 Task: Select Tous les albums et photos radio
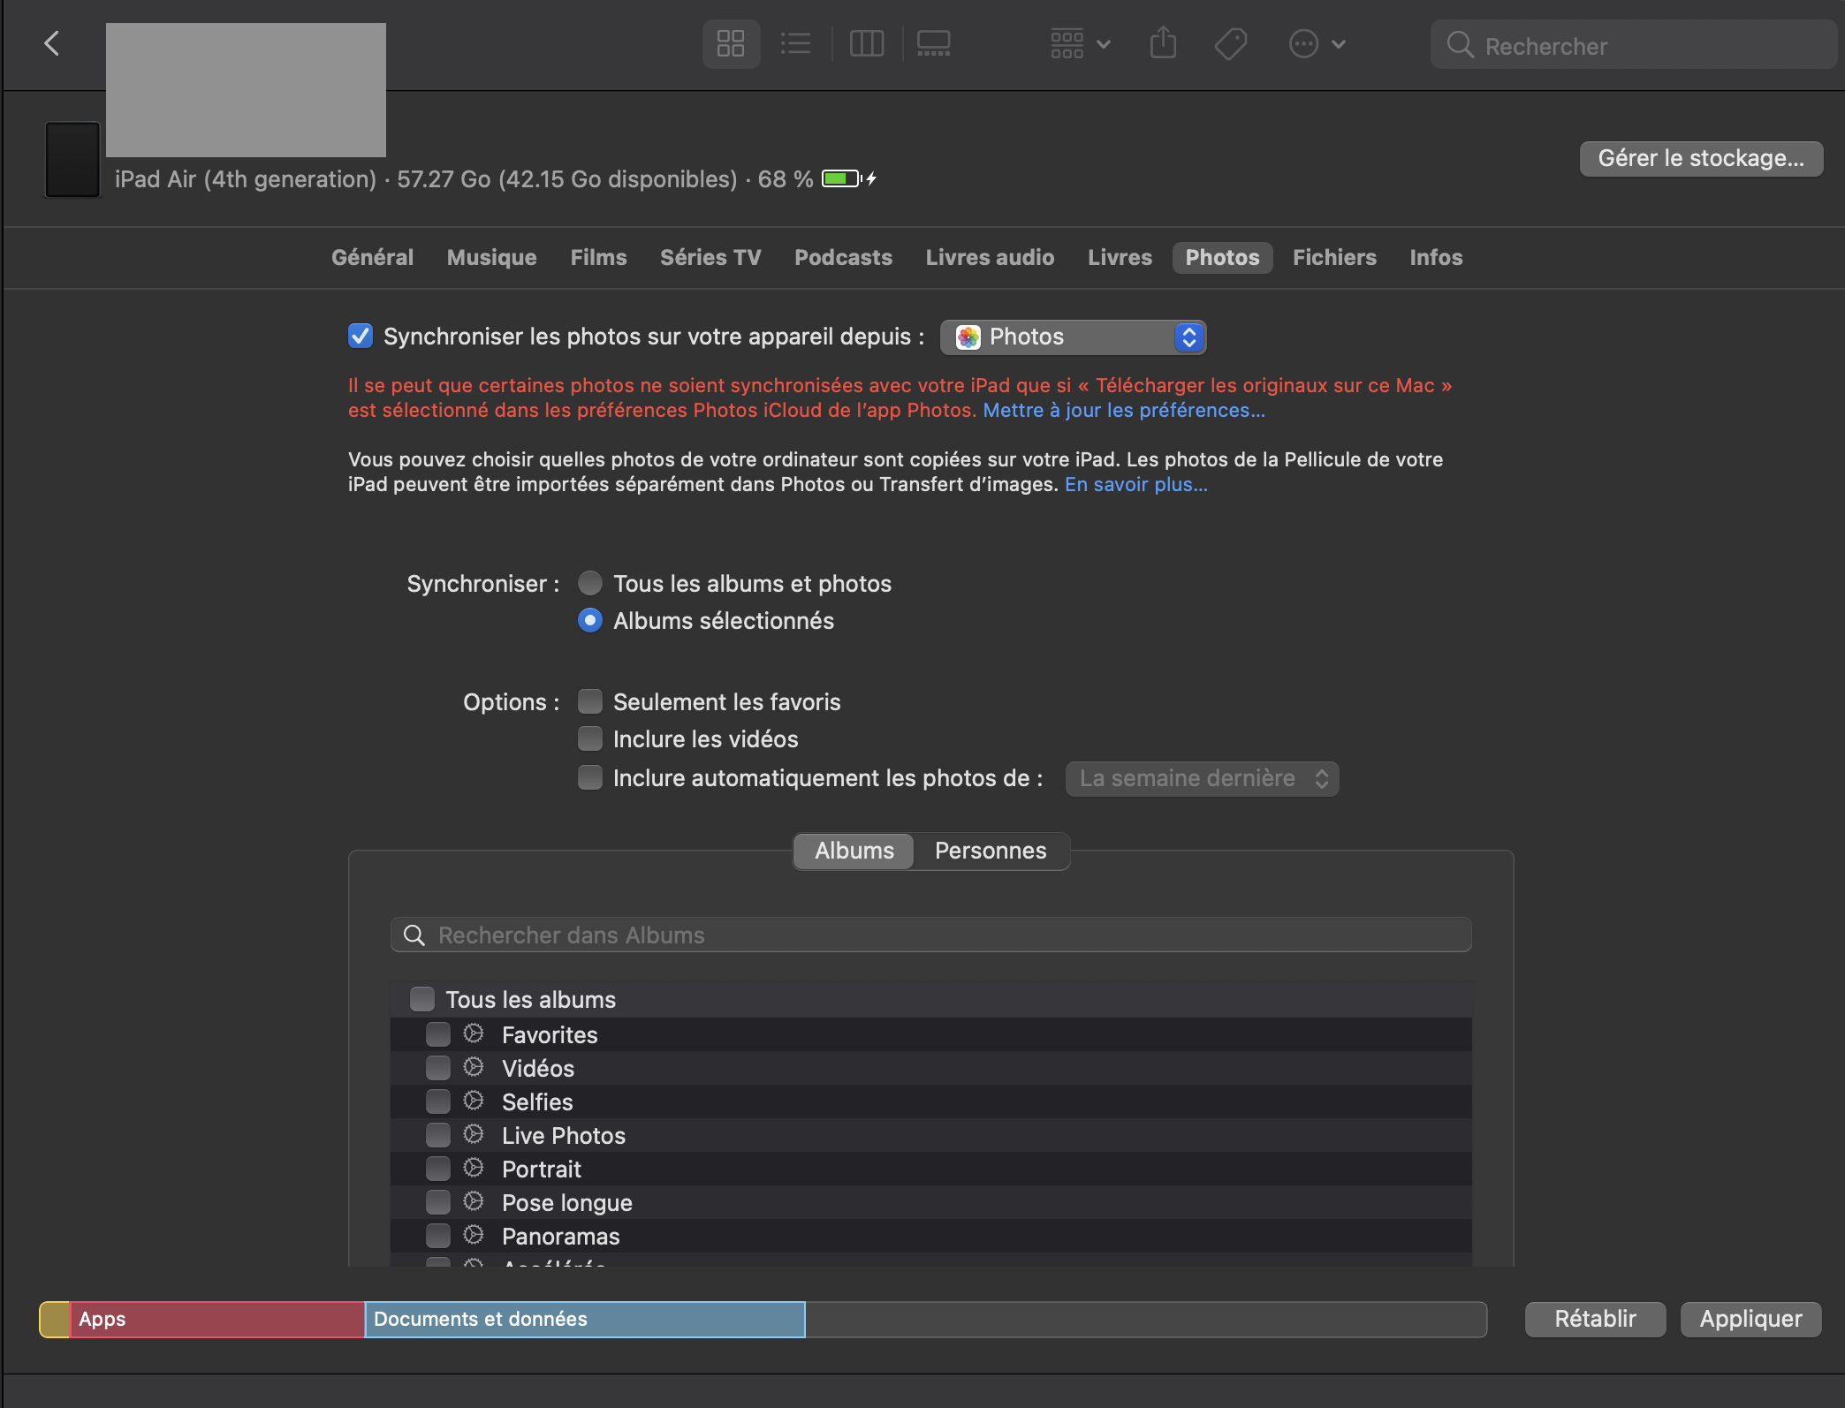click(589, 584)
